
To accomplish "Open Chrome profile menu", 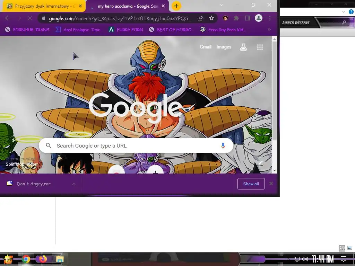I will point(259,18).
